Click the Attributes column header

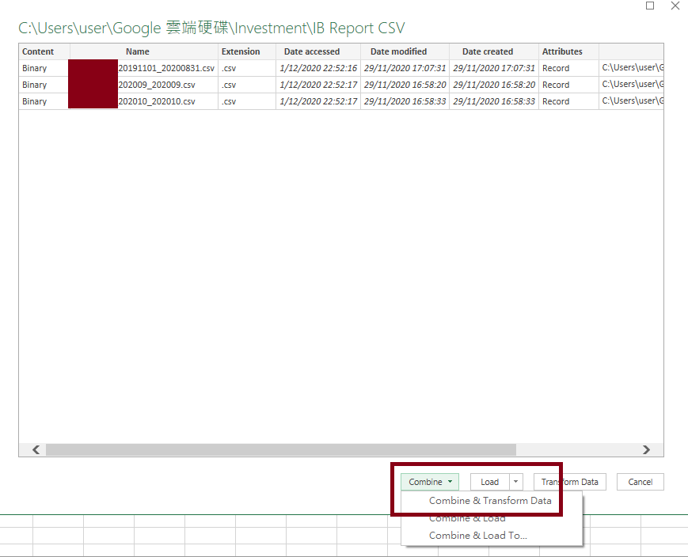click(x=568, y=51)
